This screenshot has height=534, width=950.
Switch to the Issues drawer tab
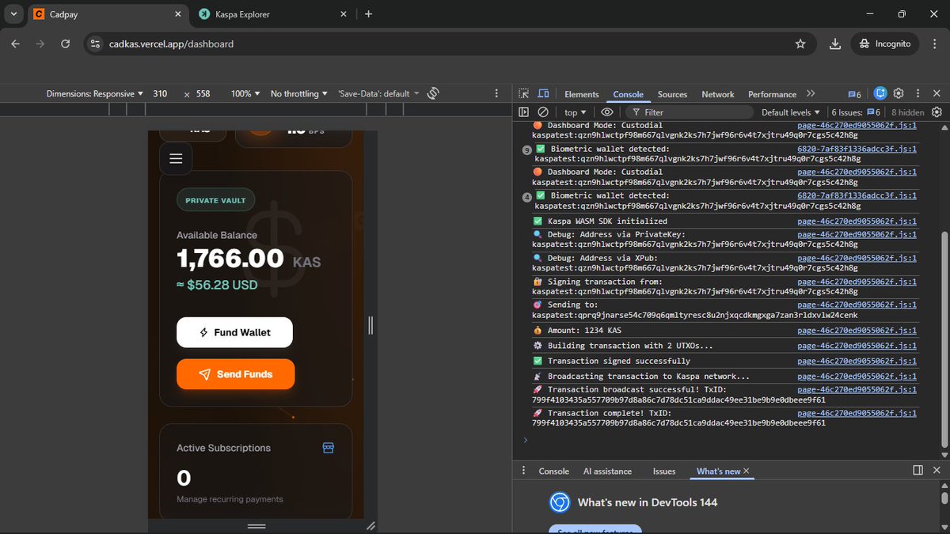pyautogui.click(x=664, y=471)
